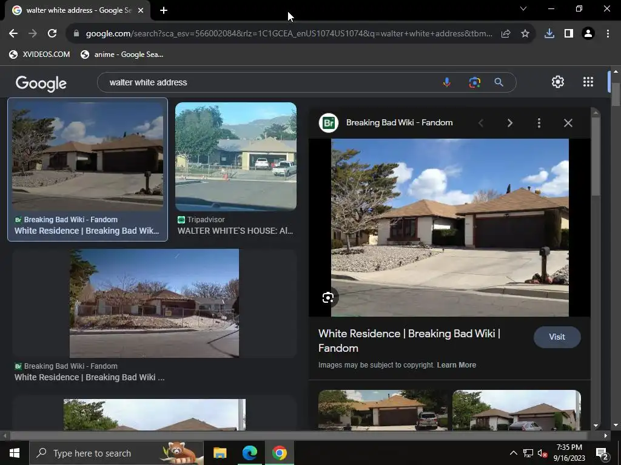The image size is (621, 465).
Task: Click the large preview house image
Action: click(450, 228)
